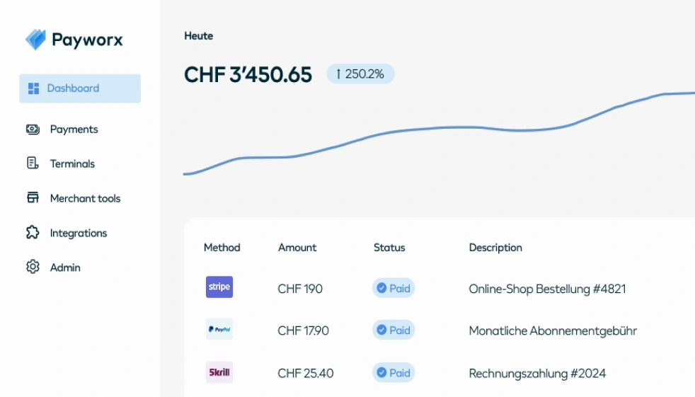Screen dimensions: 695x397
Task: Open the Dashboard menu item
Action: (80, 88)
